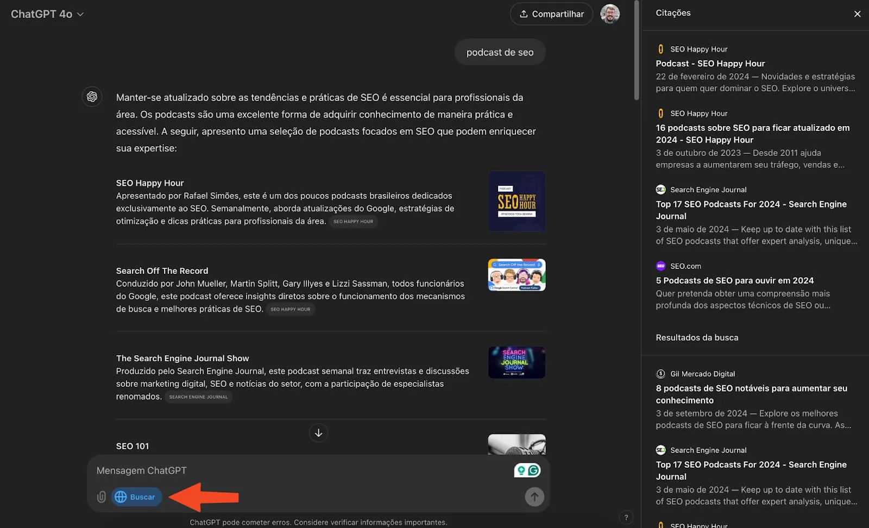Click the 'SEO Happy Hour' podcast title heading
869x528 pixels.
(150, 183)
